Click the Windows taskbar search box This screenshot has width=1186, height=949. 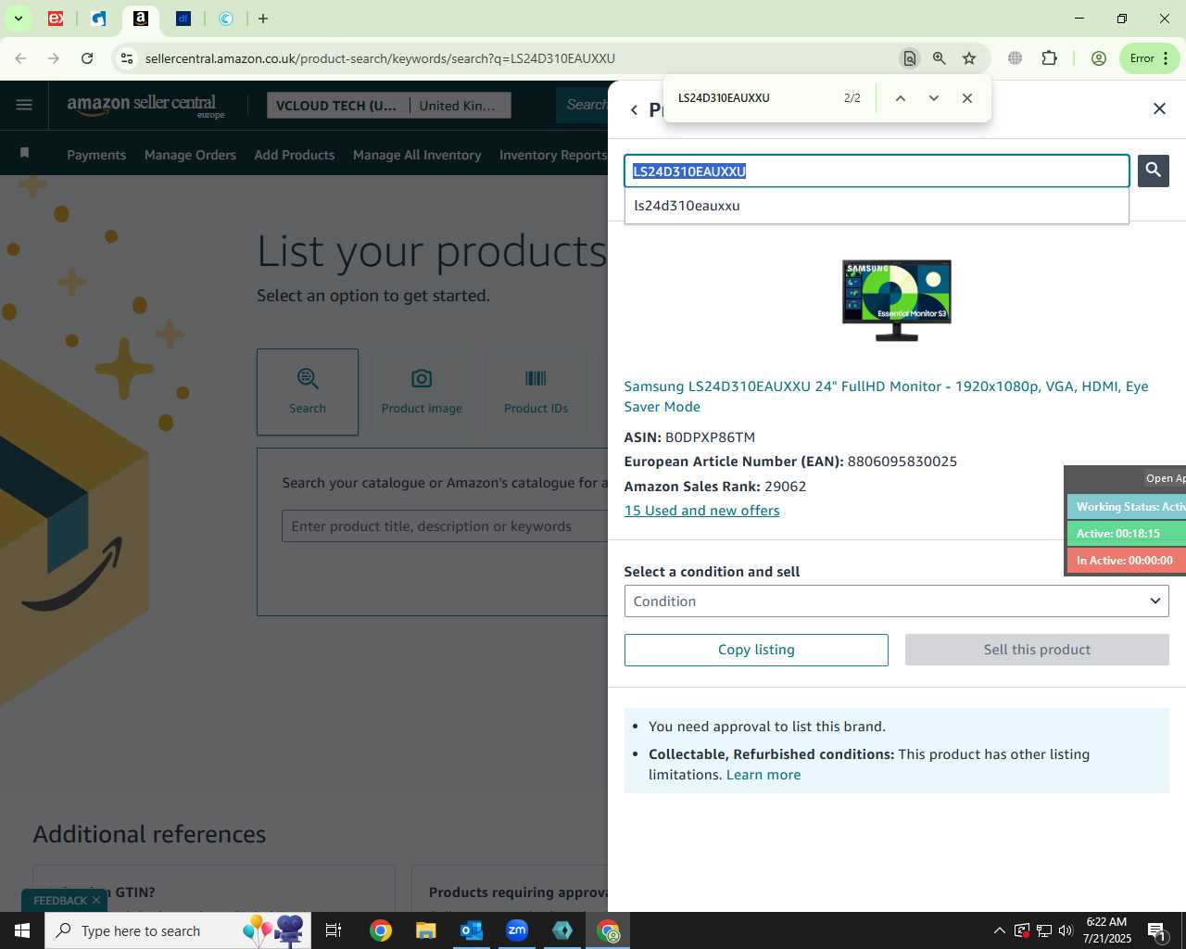178,930
